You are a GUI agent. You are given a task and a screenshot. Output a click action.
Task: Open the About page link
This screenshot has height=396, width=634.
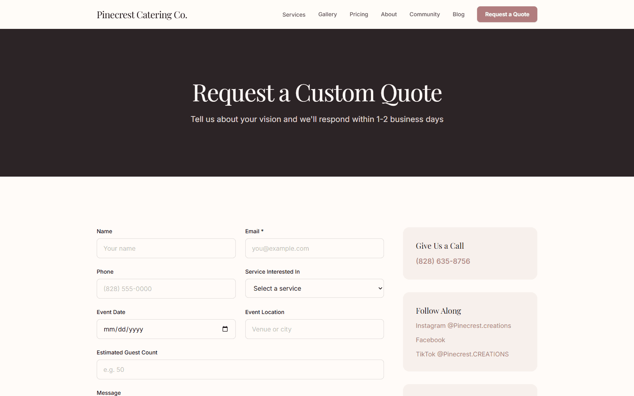tap(389, 14)
